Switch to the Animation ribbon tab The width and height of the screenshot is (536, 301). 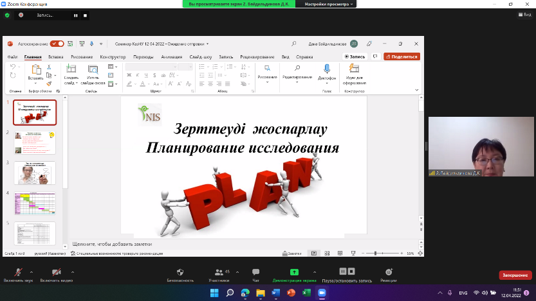pyautogui.click(x=171, y=56)
